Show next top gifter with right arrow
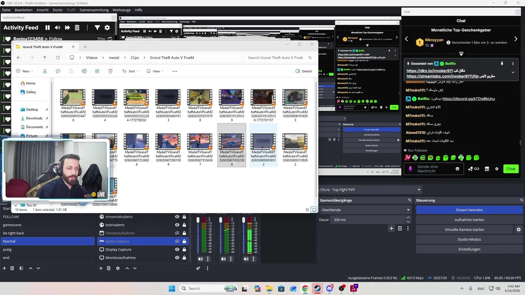This screenshot has width=525, height=295. pyautogui.click(x=516, y=39)
